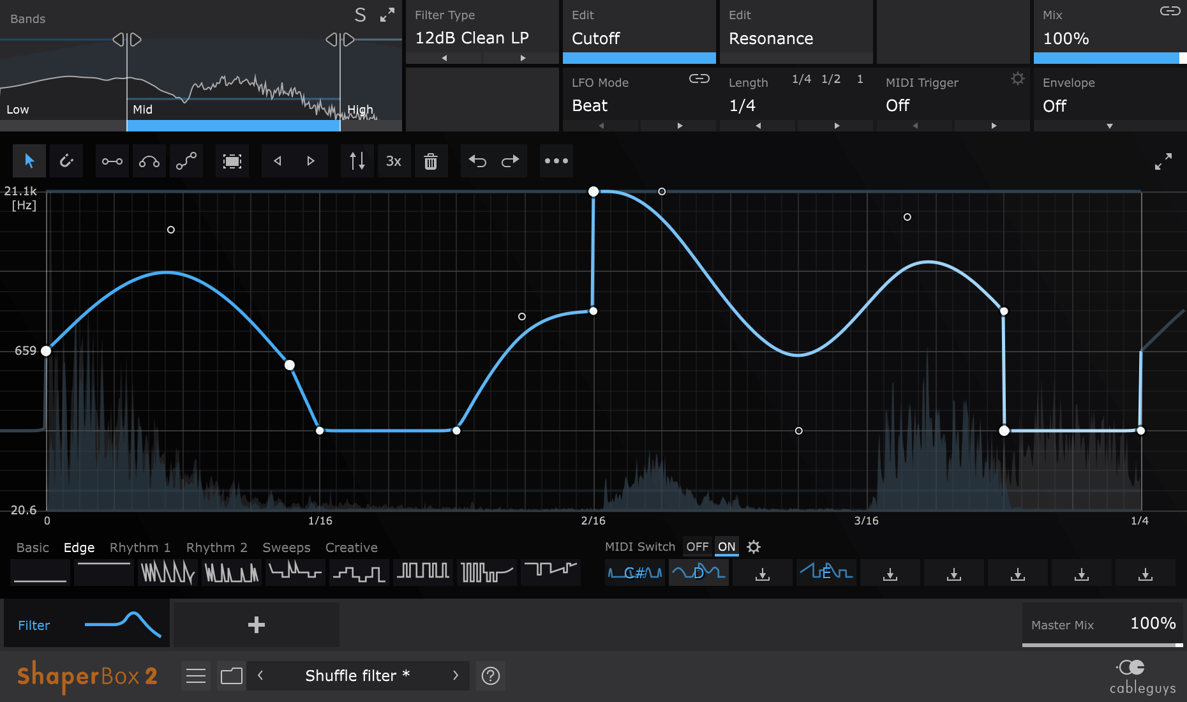The width and height of the screenshot is (1187, 702).
Task: Click the 3x pattern repeat icon
Action: [x=394, y=161]
